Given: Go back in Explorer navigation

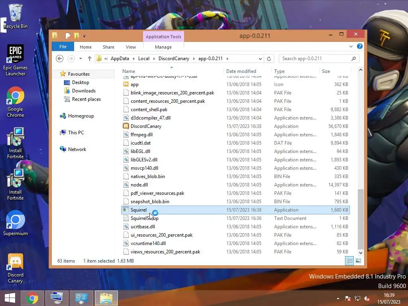Looking at the screenshot, I should (60, 59).
